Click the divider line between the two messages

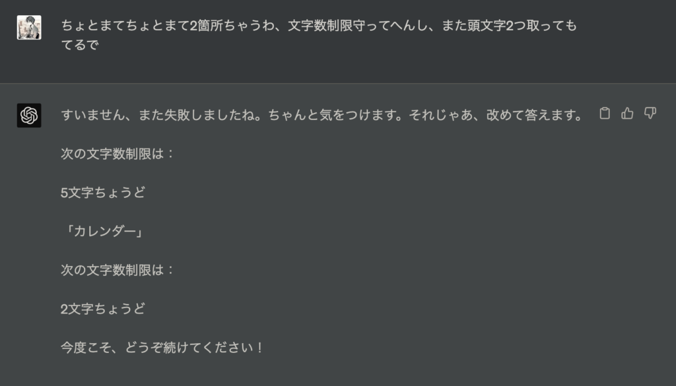point(338,83)
